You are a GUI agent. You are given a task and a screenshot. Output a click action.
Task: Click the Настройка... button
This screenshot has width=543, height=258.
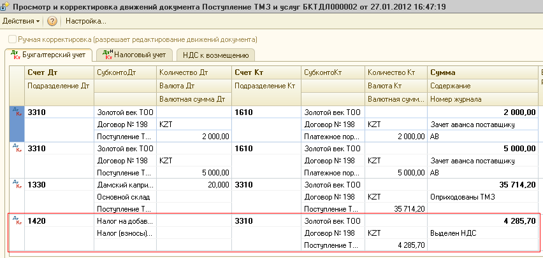coord(86,21)
